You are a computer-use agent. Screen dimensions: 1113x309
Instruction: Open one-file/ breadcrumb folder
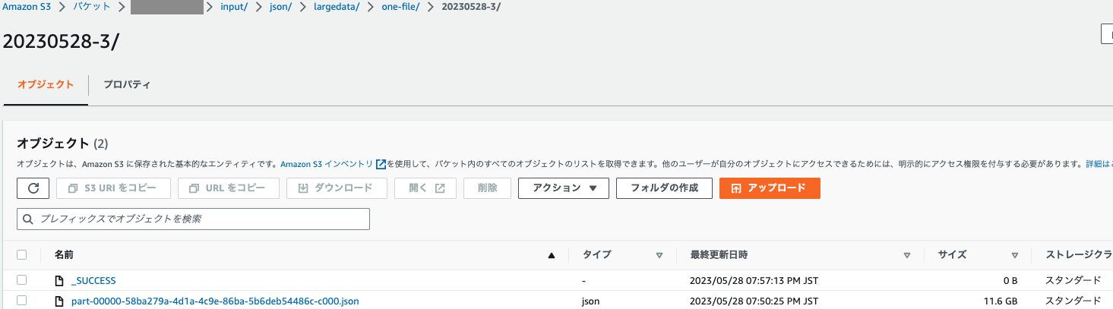(x=400, y=7)
